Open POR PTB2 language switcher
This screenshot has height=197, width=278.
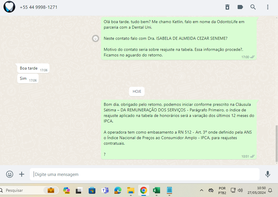(x=222, y=191)
